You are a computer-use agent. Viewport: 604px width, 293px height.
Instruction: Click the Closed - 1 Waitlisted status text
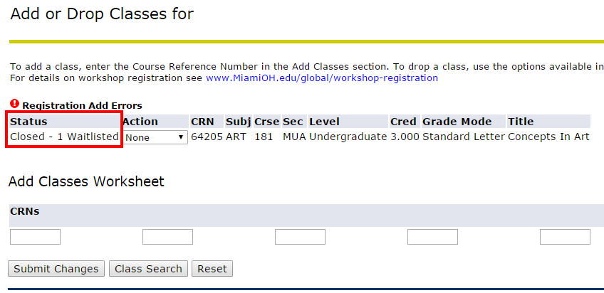click(x=64, y=137)
